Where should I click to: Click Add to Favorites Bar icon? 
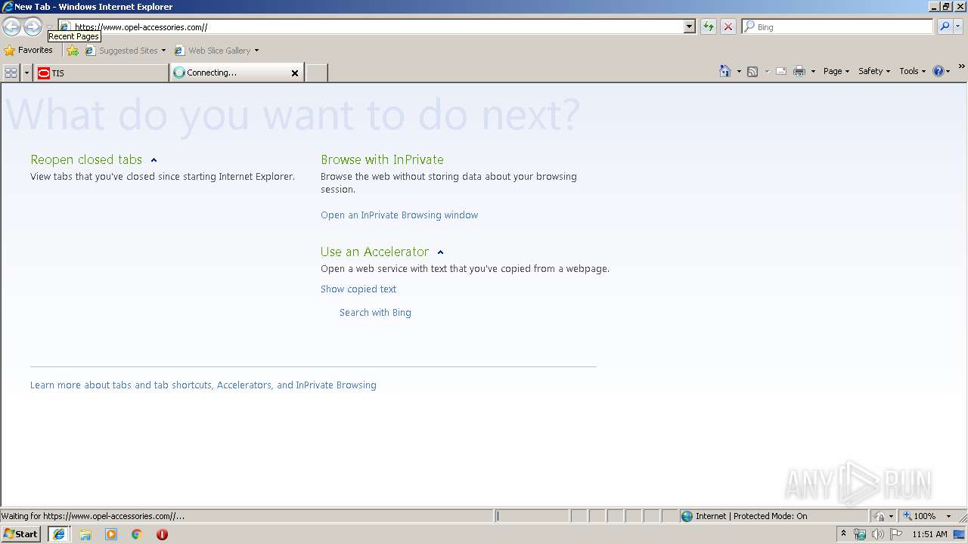coord(73,51)
